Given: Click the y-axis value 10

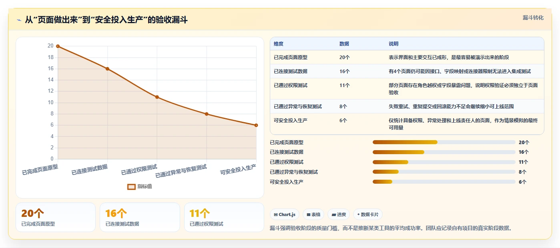Looking at the screenshot, I should click(50, 103).
